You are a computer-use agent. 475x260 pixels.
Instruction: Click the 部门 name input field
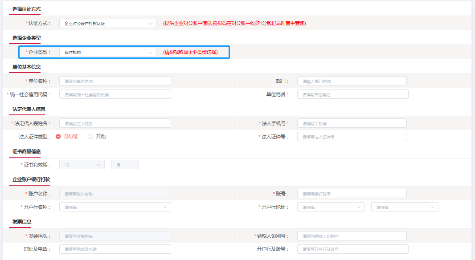pos(352,81)
